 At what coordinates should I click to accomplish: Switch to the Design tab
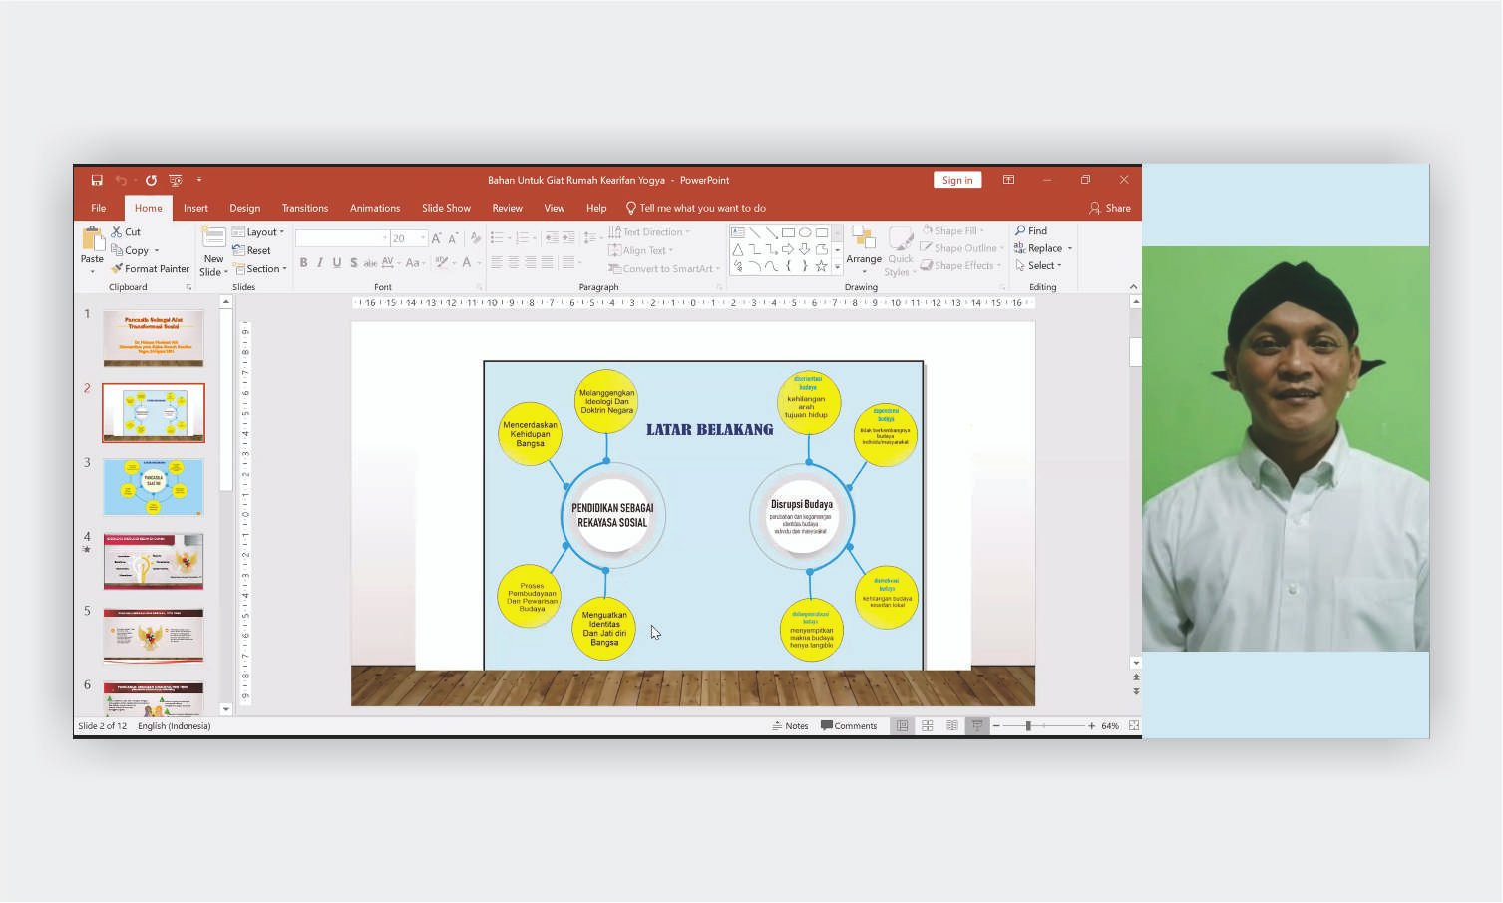tap(244, 208)
